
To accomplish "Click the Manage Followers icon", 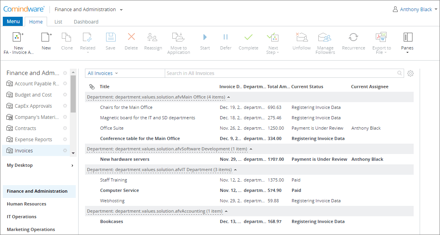I will pos(325,40).
